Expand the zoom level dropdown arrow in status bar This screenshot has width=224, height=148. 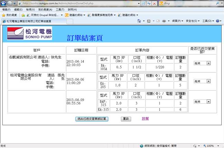pos(218,146)
